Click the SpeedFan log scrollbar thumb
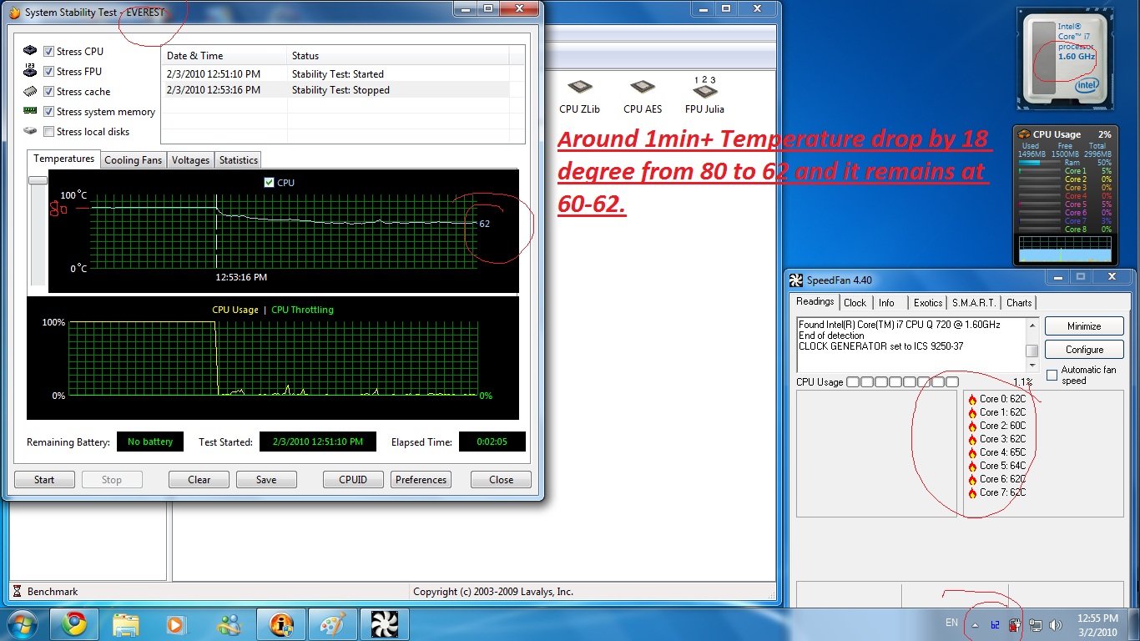The width and height of the screenshot is (1140, 641). coord(1032,351)
